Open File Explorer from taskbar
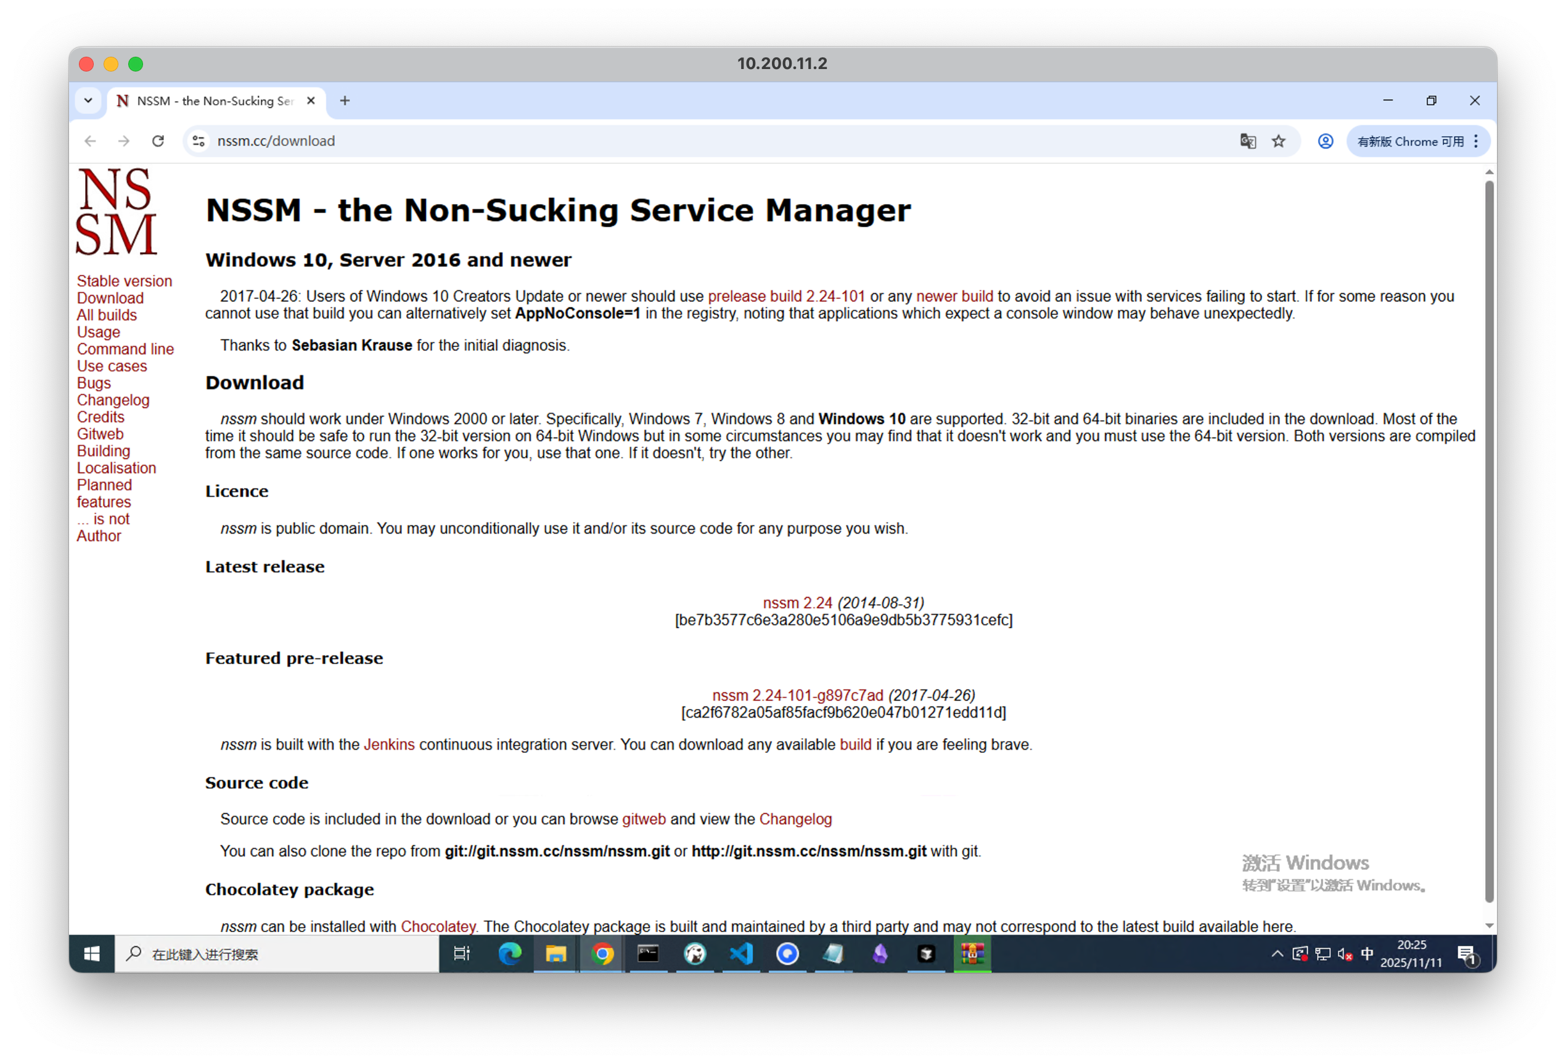 556,954
